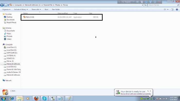Select Computer in navigation pane
The width and height of the screenshot is (180, 101).
pyautogui.click(x=9, y=44)
